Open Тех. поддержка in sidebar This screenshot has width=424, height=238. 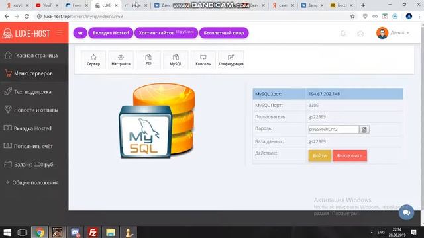click(x=34, y=91)
